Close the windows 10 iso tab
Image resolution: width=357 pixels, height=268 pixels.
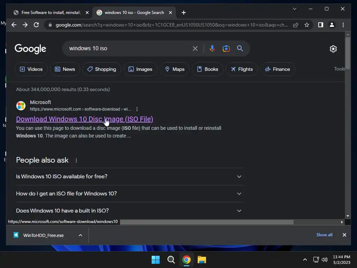pos(170,13)
